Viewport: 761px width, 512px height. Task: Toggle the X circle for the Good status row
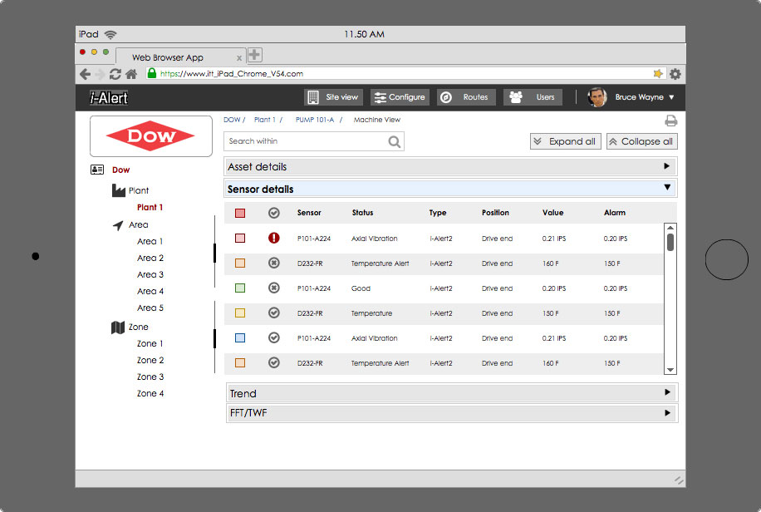274,288
